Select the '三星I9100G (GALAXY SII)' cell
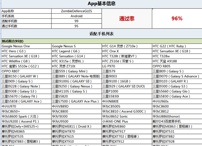 tap(76, 81)
